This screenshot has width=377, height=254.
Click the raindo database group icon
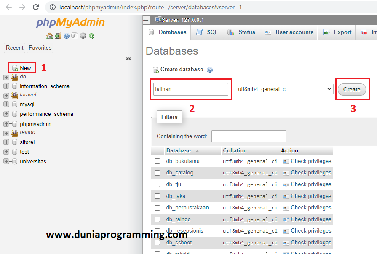[15, 133]
